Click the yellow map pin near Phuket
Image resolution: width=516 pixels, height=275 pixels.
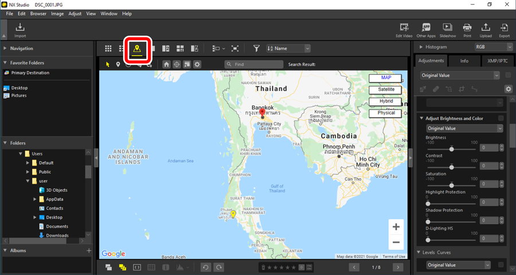click(x=233, y=214)
